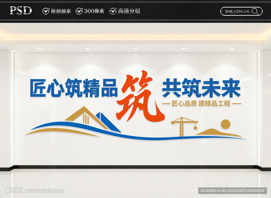This screenshot has height=198, width=271.
Task: Click the gold sun circle graphic
Action: [225, 124]
